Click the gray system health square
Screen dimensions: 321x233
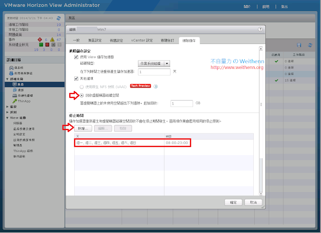point(53,44)
